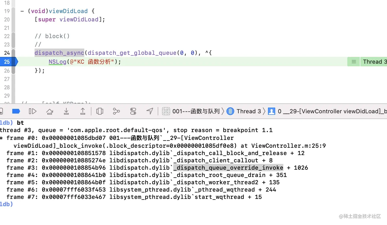Open the Environment Overrides popover
The width and height of the screenshot is (387, 225).
[x=133, y=111]
